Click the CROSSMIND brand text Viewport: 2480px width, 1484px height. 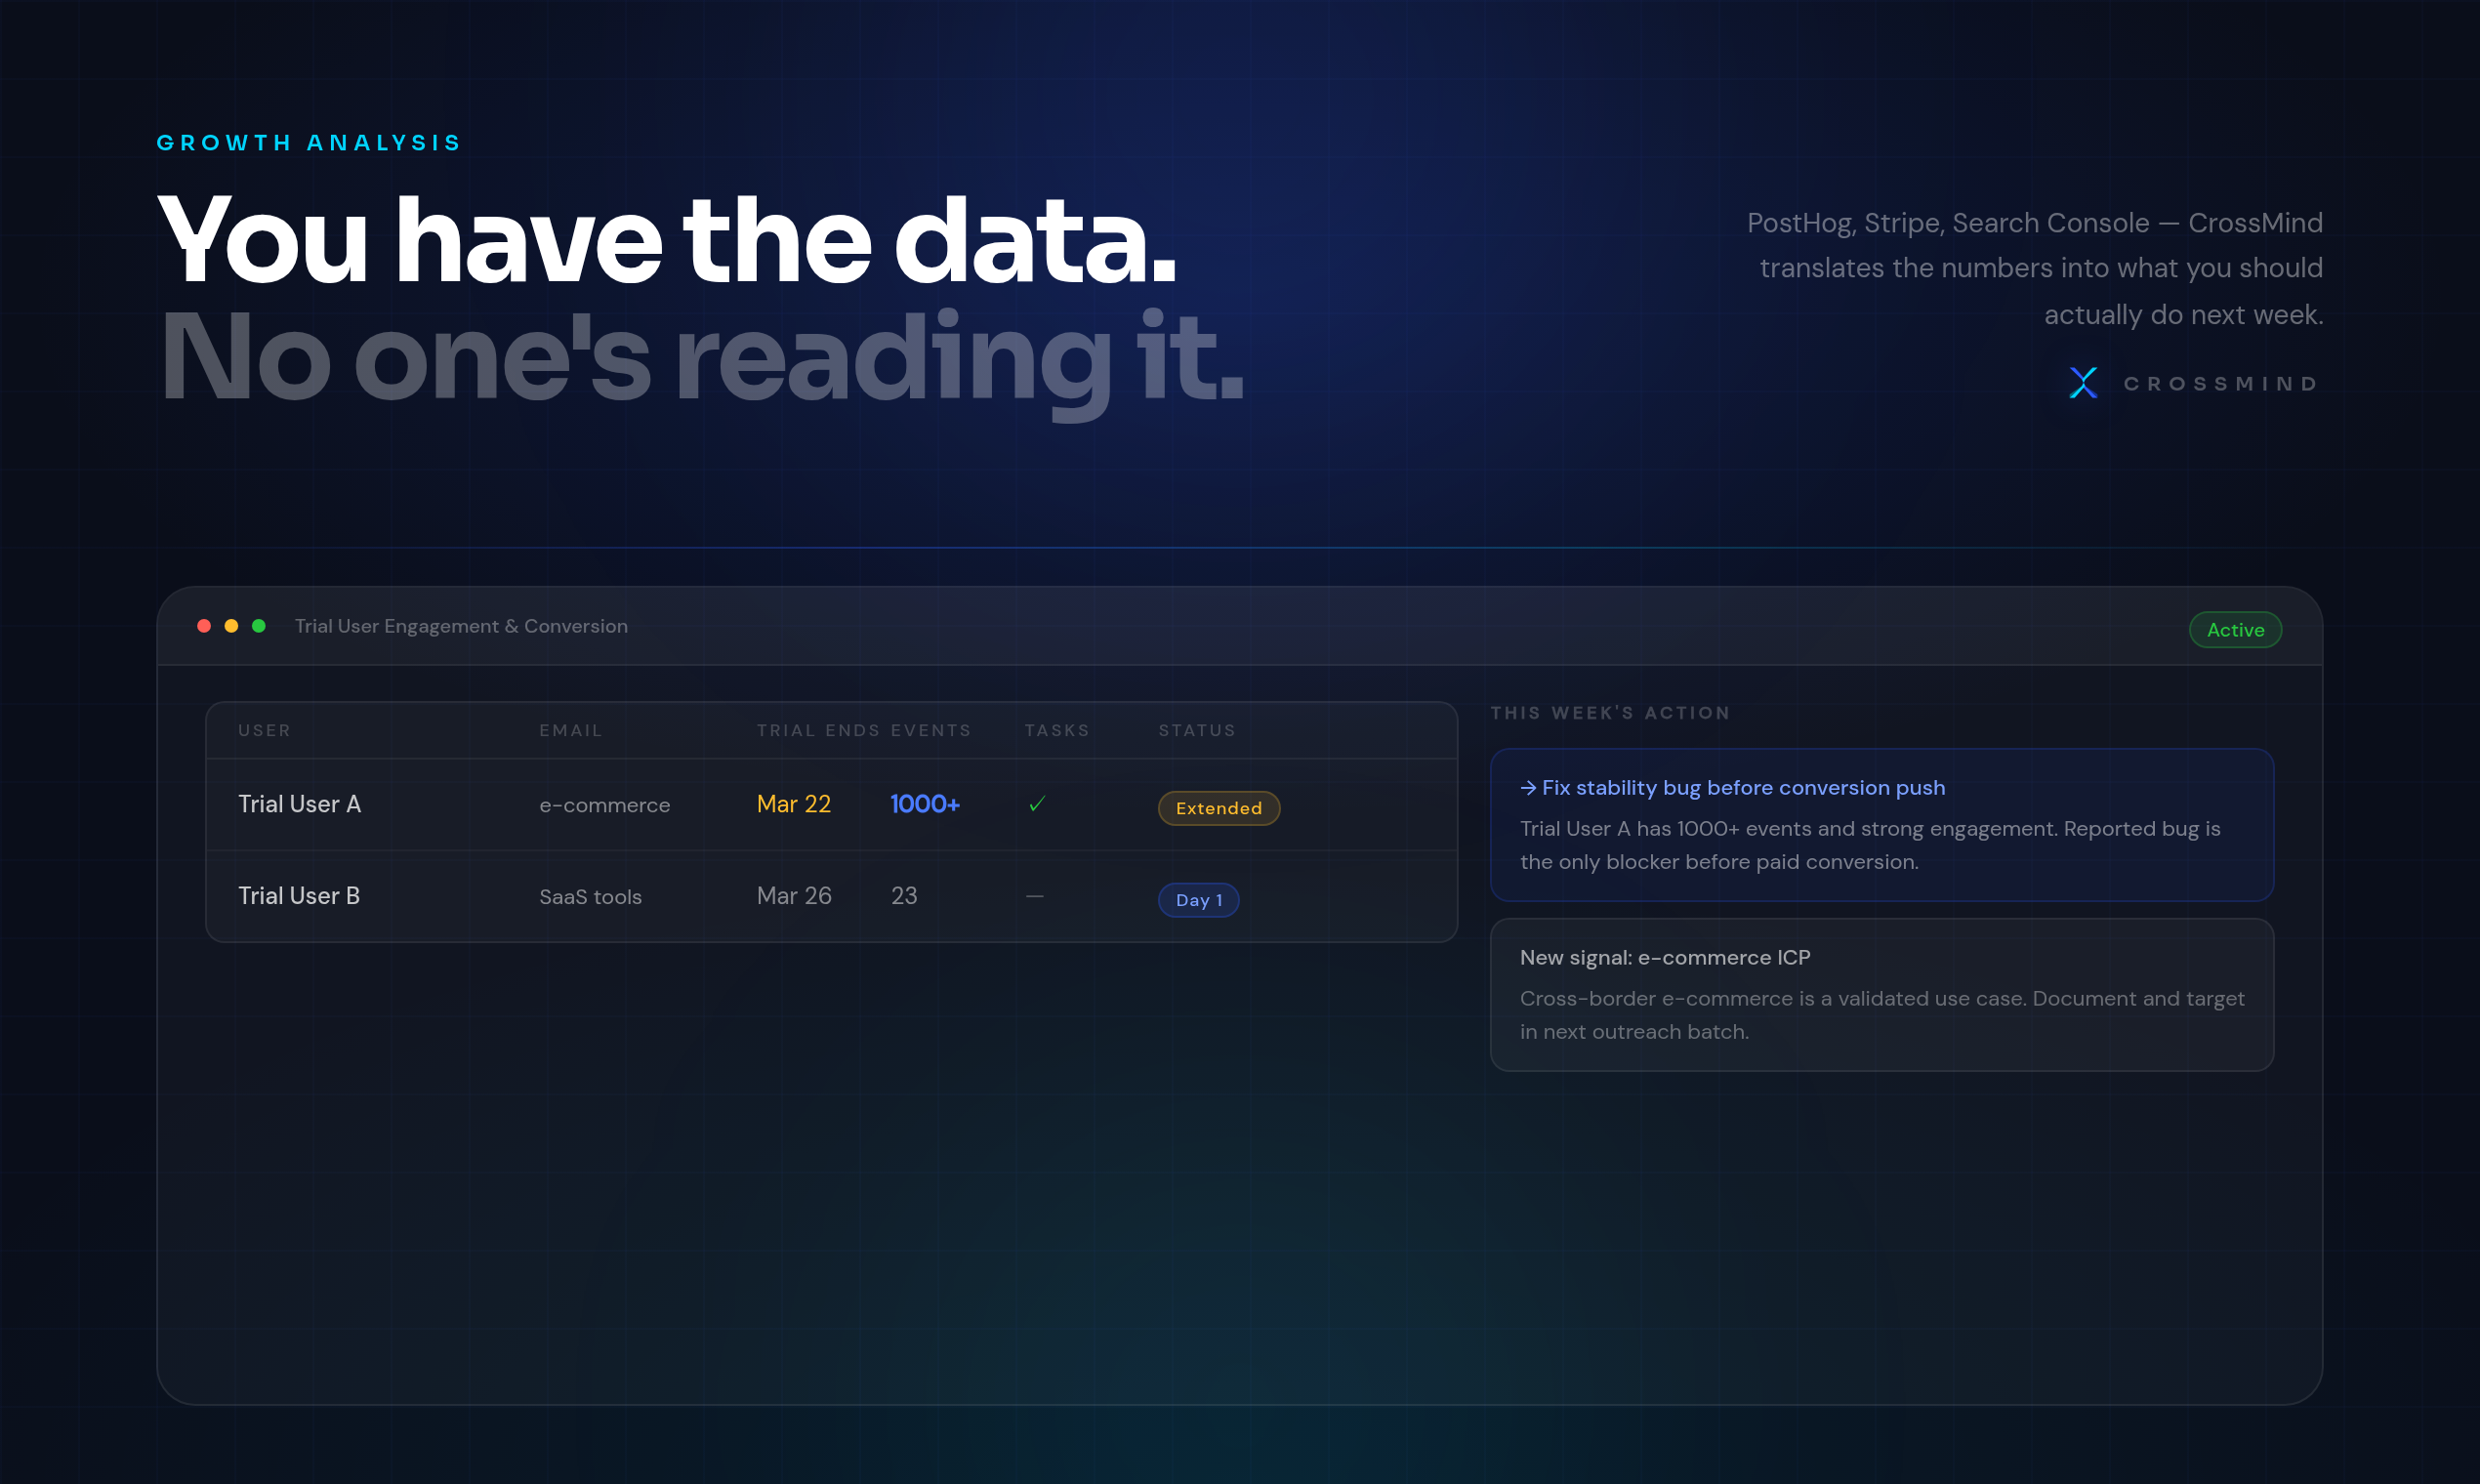point(2220,384)
